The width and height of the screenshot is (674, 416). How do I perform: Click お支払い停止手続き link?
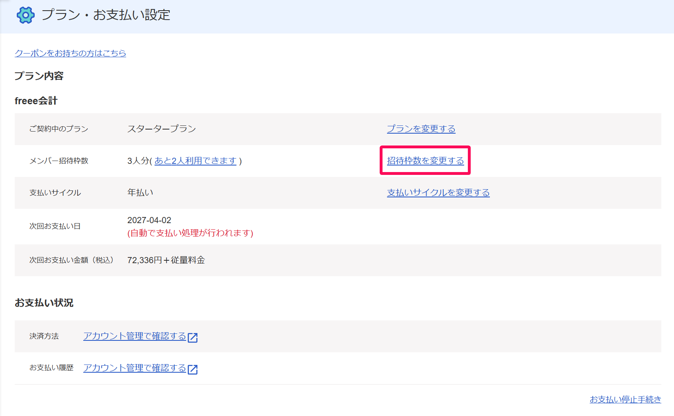pyautogui.click(x=625, y=399)
